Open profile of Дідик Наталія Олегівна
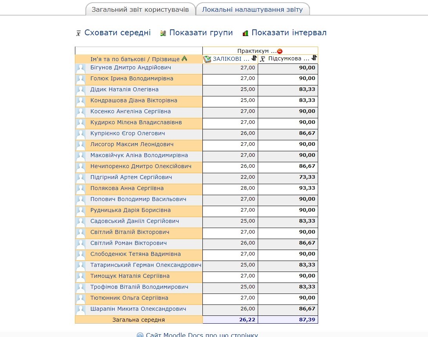The image size is (428, 337). (124, 89)
